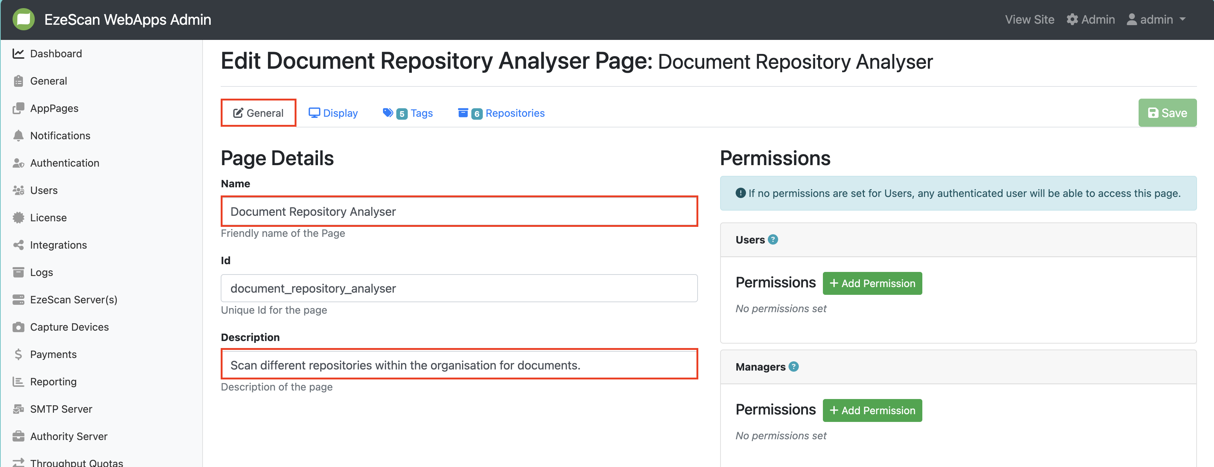Screen dimensions: 1214x467
Task: Click the License badge icon in sidebar
Action: [x=18, y=218]
